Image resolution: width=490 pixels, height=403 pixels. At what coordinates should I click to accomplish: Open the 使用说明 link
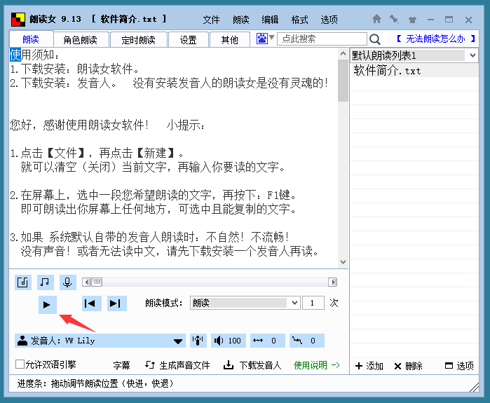click(x=317, y=365)
